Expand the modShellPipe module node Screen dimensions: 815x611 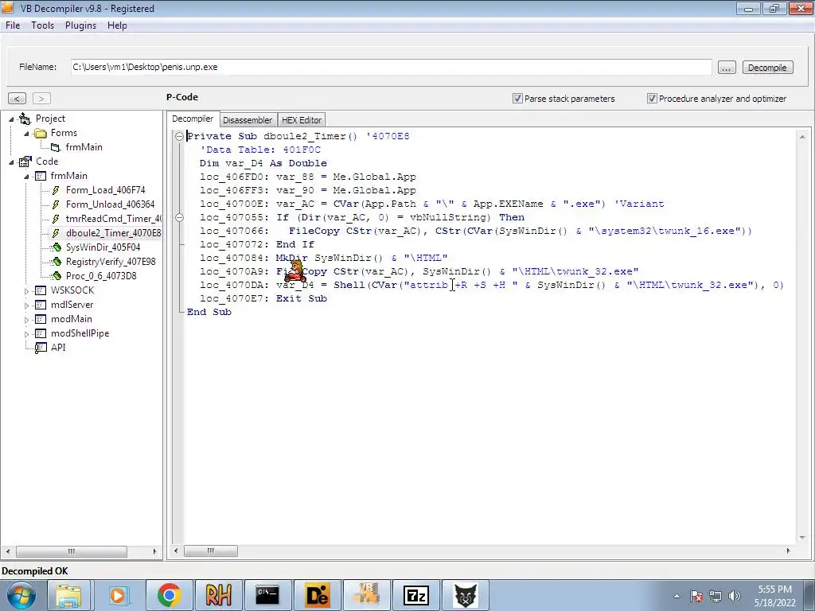coord(26,334)
